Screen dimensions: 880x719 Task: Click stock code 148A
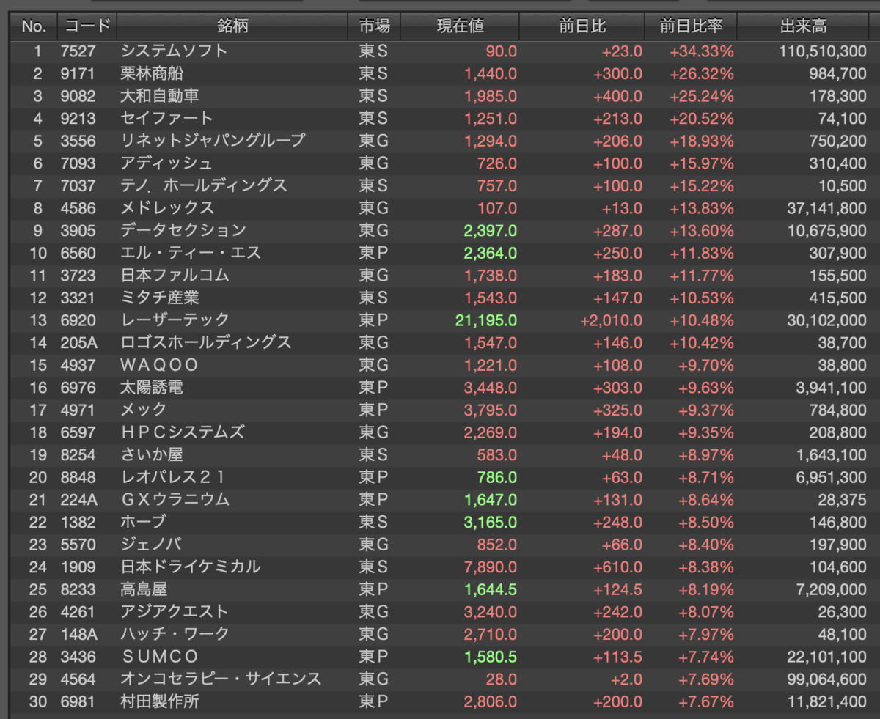(x=78, y=634)
